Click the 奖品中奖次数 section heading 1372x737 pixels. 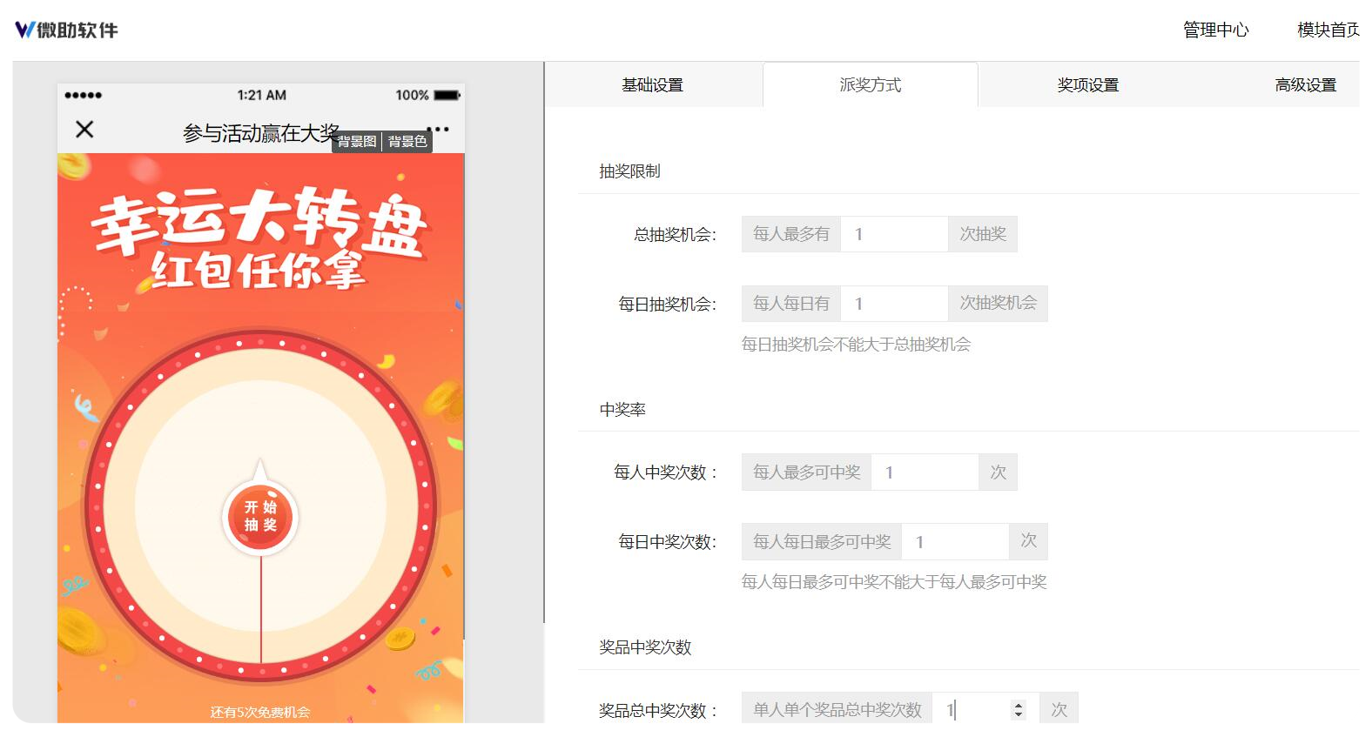coord(645,647)
